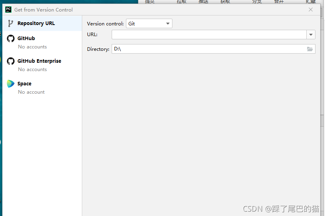Image resolution: width=325 pixels, height=216 pixels.
Task: Click the 'URL:' label
Action: (x=92, y=35)
